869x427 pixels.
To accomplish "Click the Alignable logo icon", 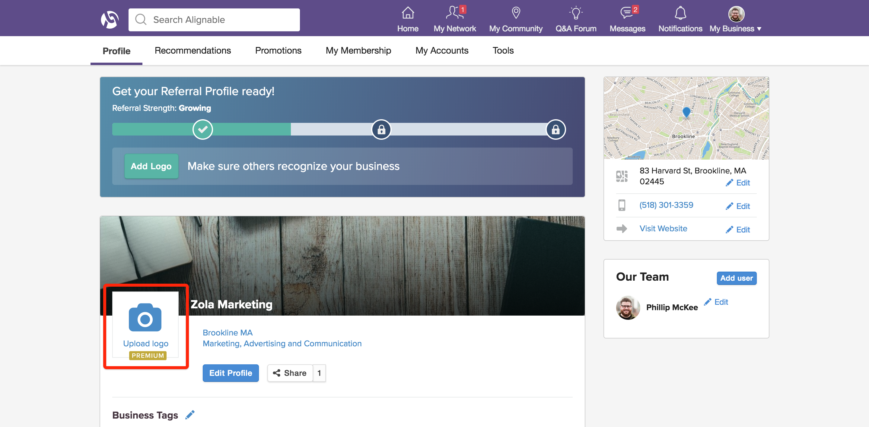I will click(110, 20).
